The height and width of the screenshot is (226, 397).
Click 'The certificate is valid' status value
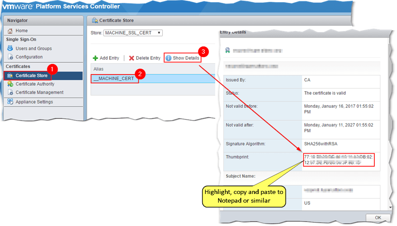pyautogui.click(x=325, y=93)
